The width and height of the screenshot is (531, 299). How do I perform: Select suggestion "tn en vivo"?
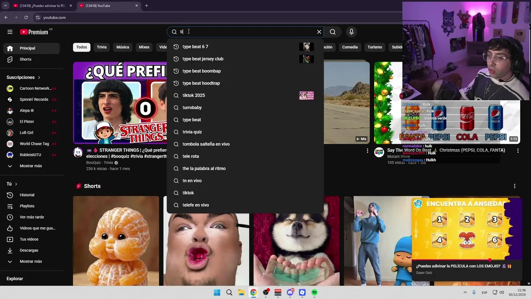coord(245,181)
